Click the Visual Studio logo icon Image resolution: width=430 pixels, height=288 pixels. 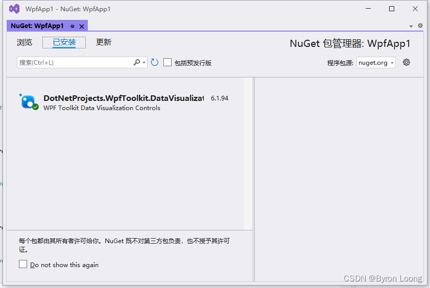(x=14, y=9)
